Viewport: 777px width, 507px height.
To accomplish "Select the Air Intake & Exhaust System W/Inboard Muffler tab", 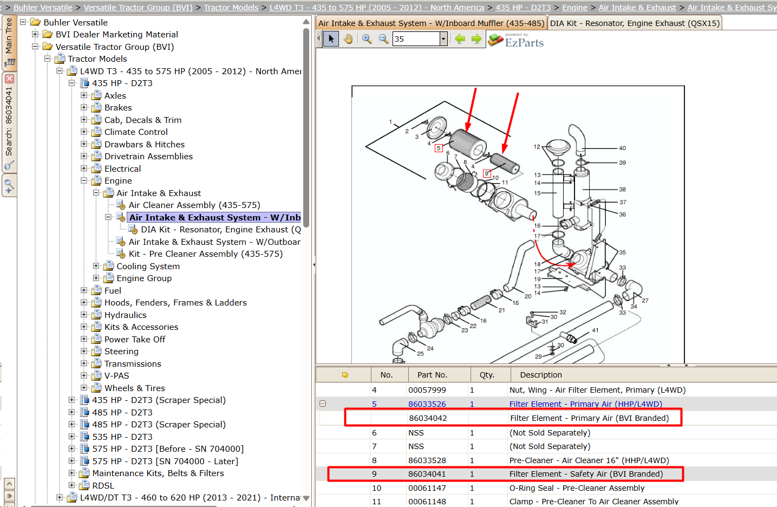I will click(431, 23).
